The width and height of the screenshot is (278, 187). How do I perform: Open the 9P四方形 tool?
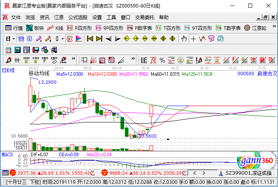[x=109, y=28]
